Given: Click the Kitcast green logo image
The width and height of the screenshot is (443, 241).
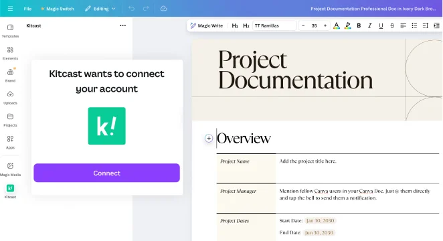Looking at the screenshot, I should tap(107, 126).
